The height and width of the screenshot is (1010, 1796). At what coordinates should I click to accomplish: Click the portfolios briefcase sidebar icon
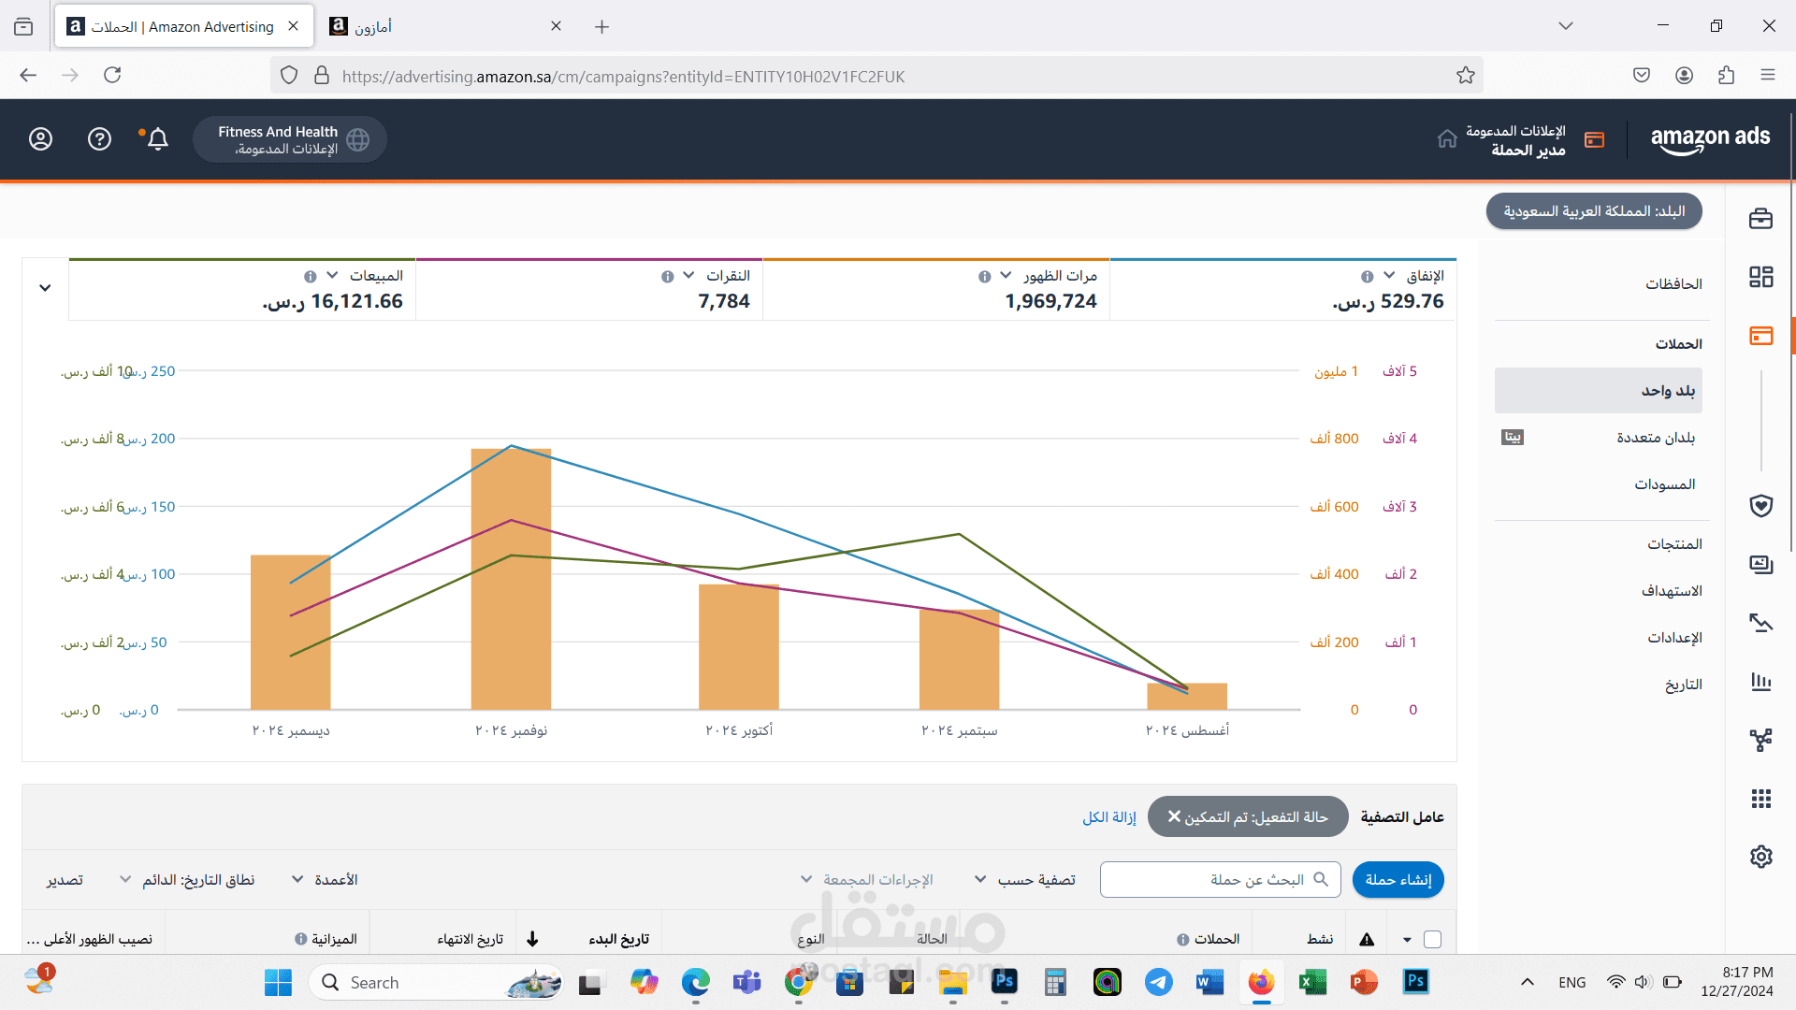coord(1760,219)
